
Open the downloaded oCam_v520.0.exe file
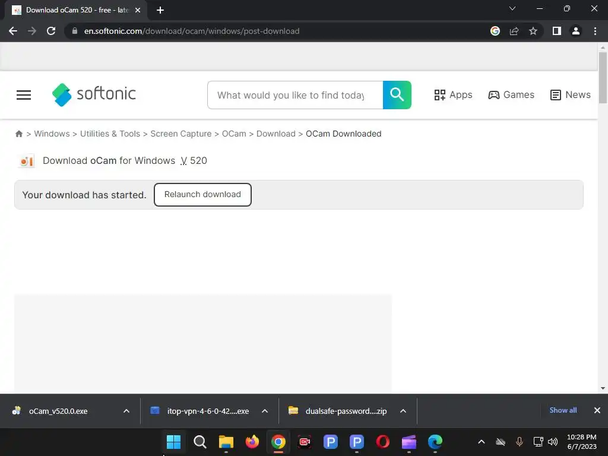[58, 411]
